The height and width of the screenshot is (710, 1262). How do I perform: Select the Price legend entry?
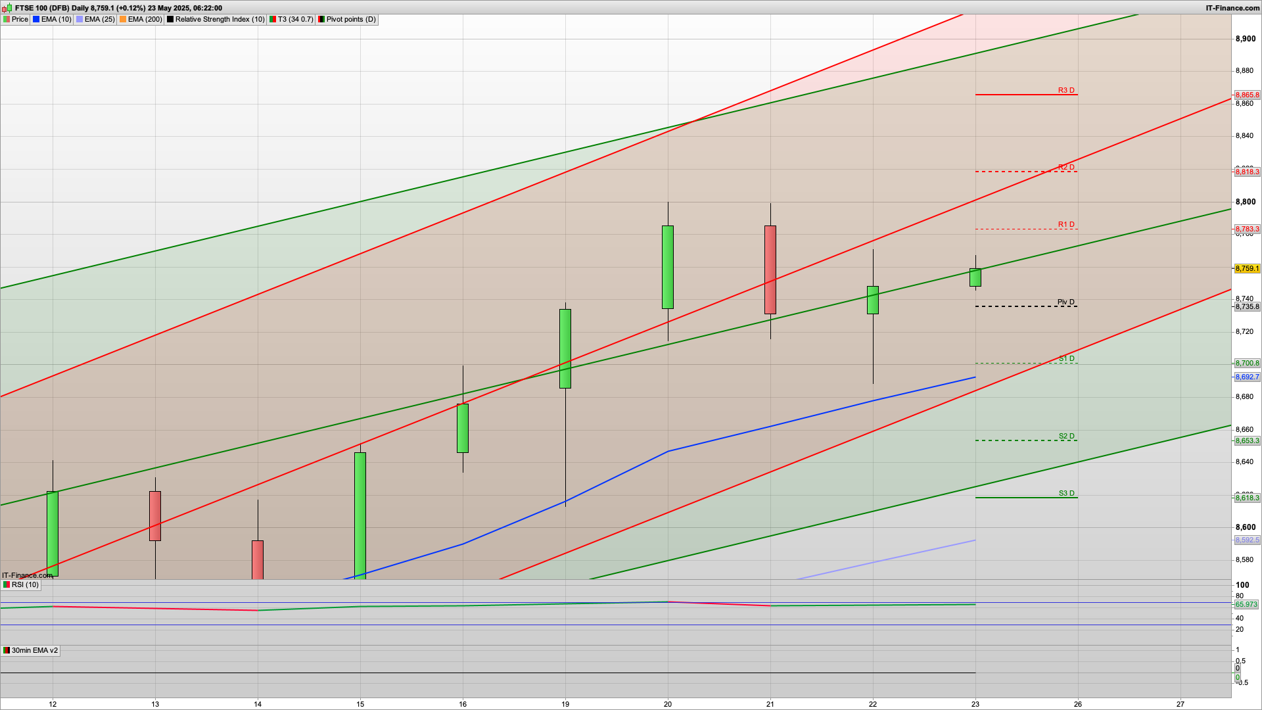(x=16, y=19)
